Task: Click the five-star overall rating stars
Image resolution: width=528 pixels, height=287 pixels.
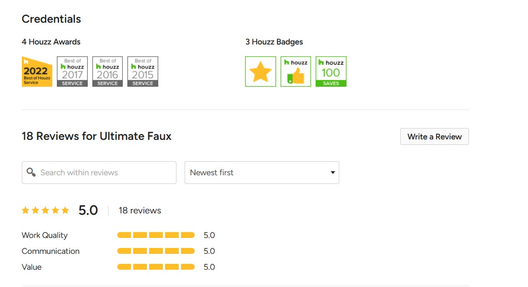Action: pos(45,210)
